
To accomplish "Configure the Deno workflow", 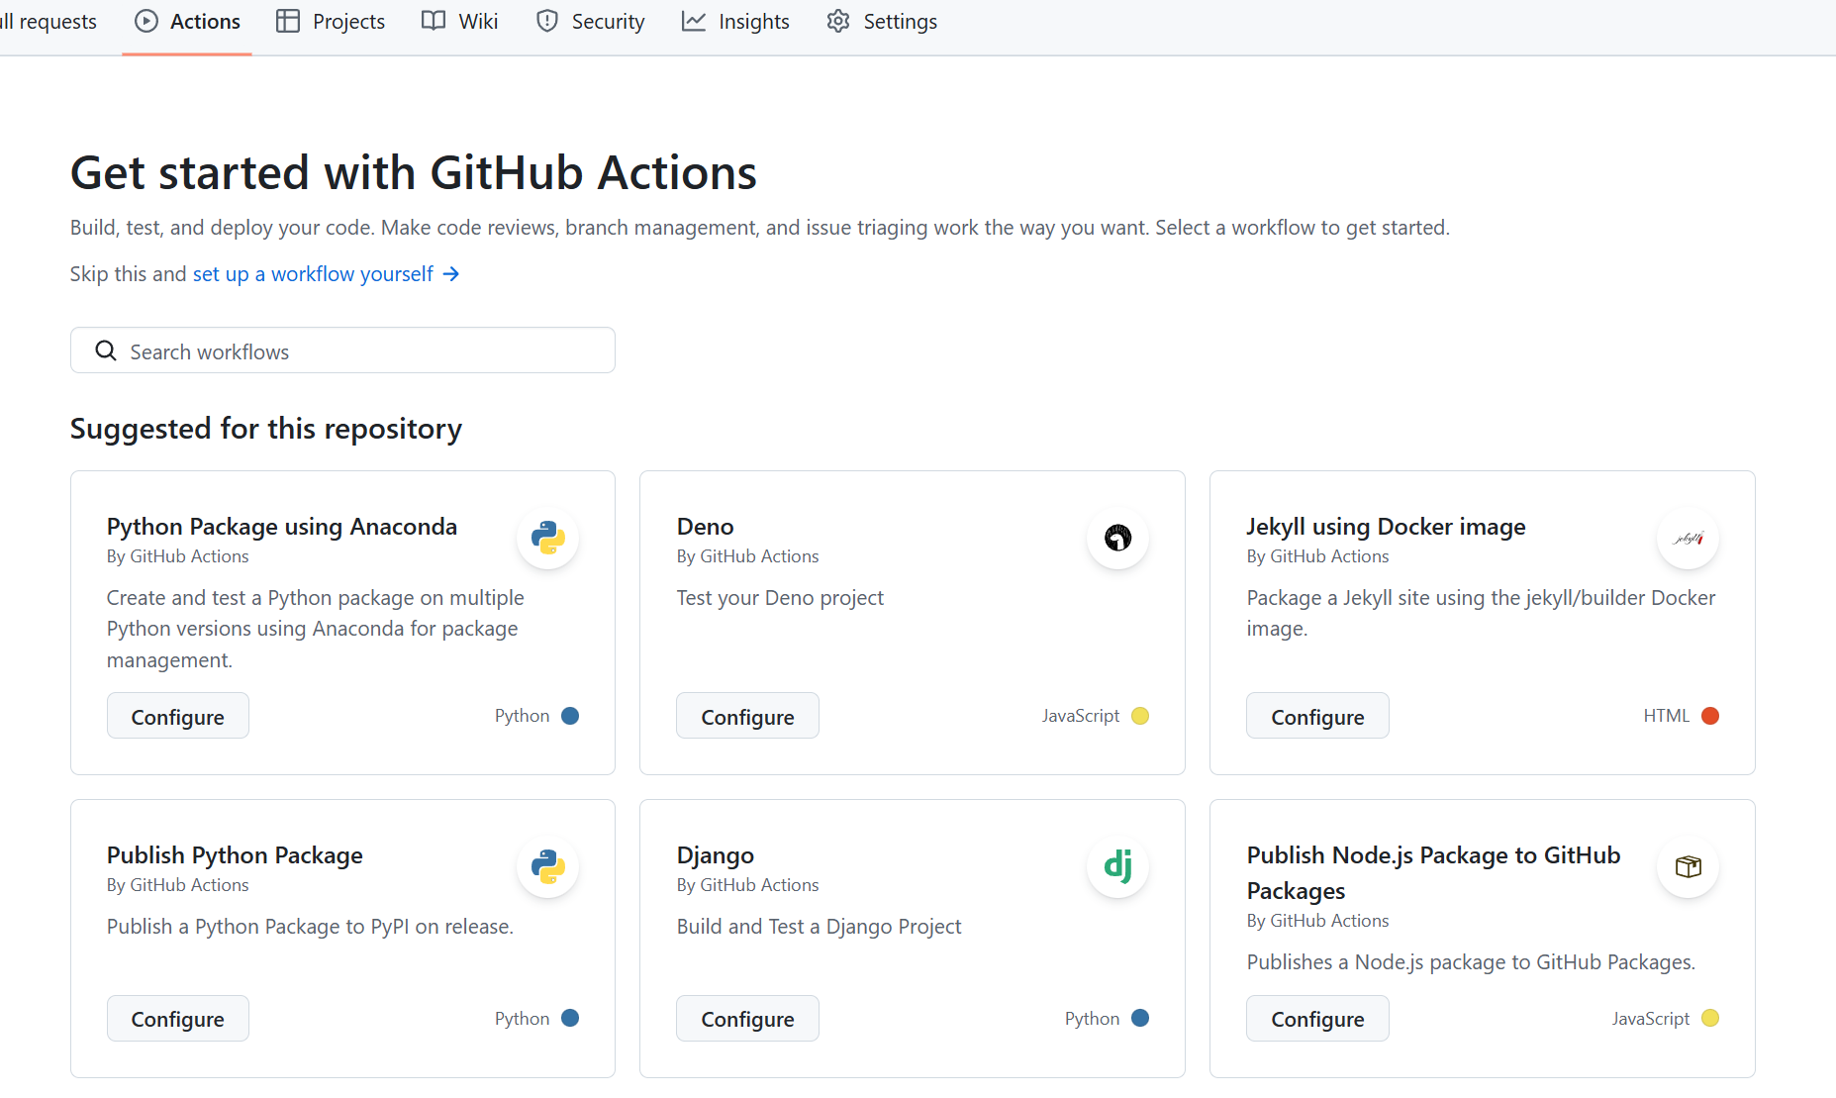I will [747, 716].
